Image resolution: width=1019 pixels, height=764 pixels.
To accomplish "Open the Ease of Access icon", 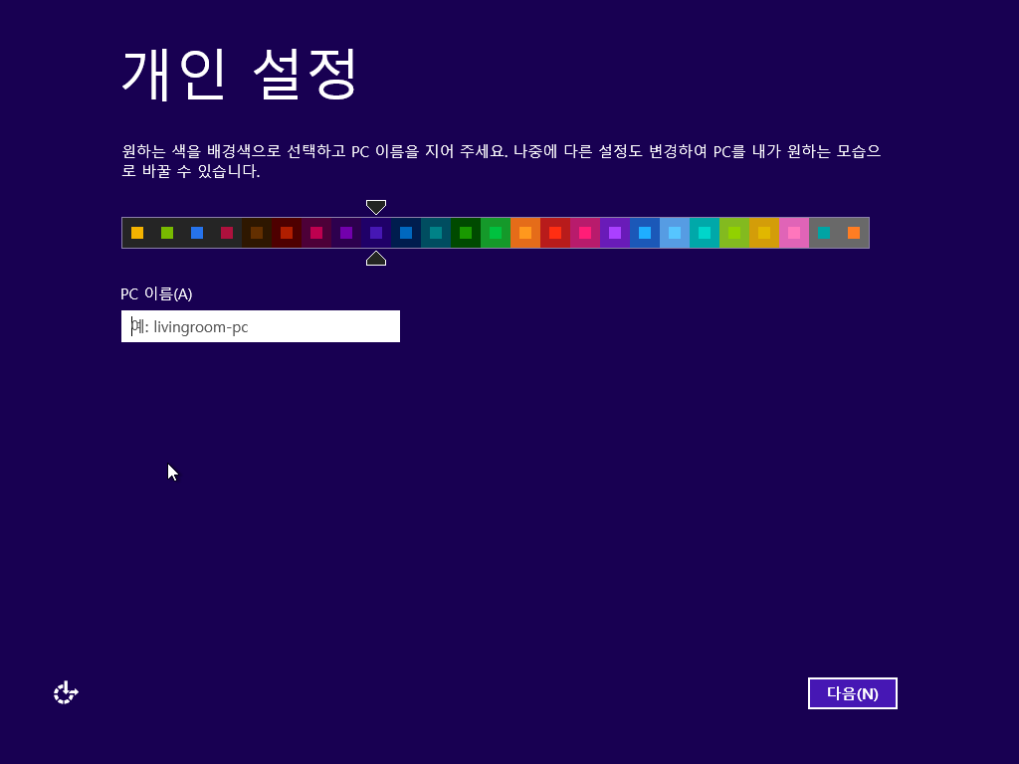I will (66, 692).
